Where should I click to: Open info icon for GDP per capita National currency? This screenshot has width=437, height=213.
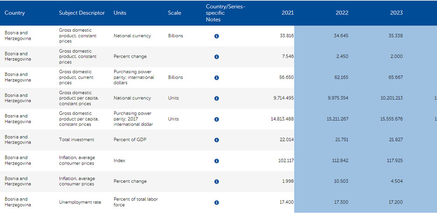pyautogui.click(x=217, y=98)
